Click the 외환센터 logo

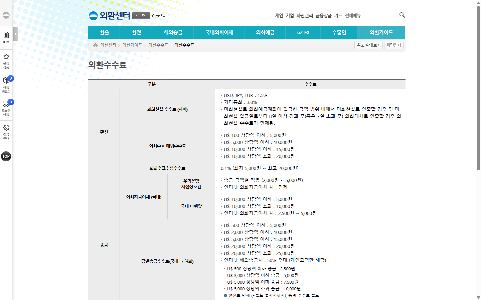[109, 15]
